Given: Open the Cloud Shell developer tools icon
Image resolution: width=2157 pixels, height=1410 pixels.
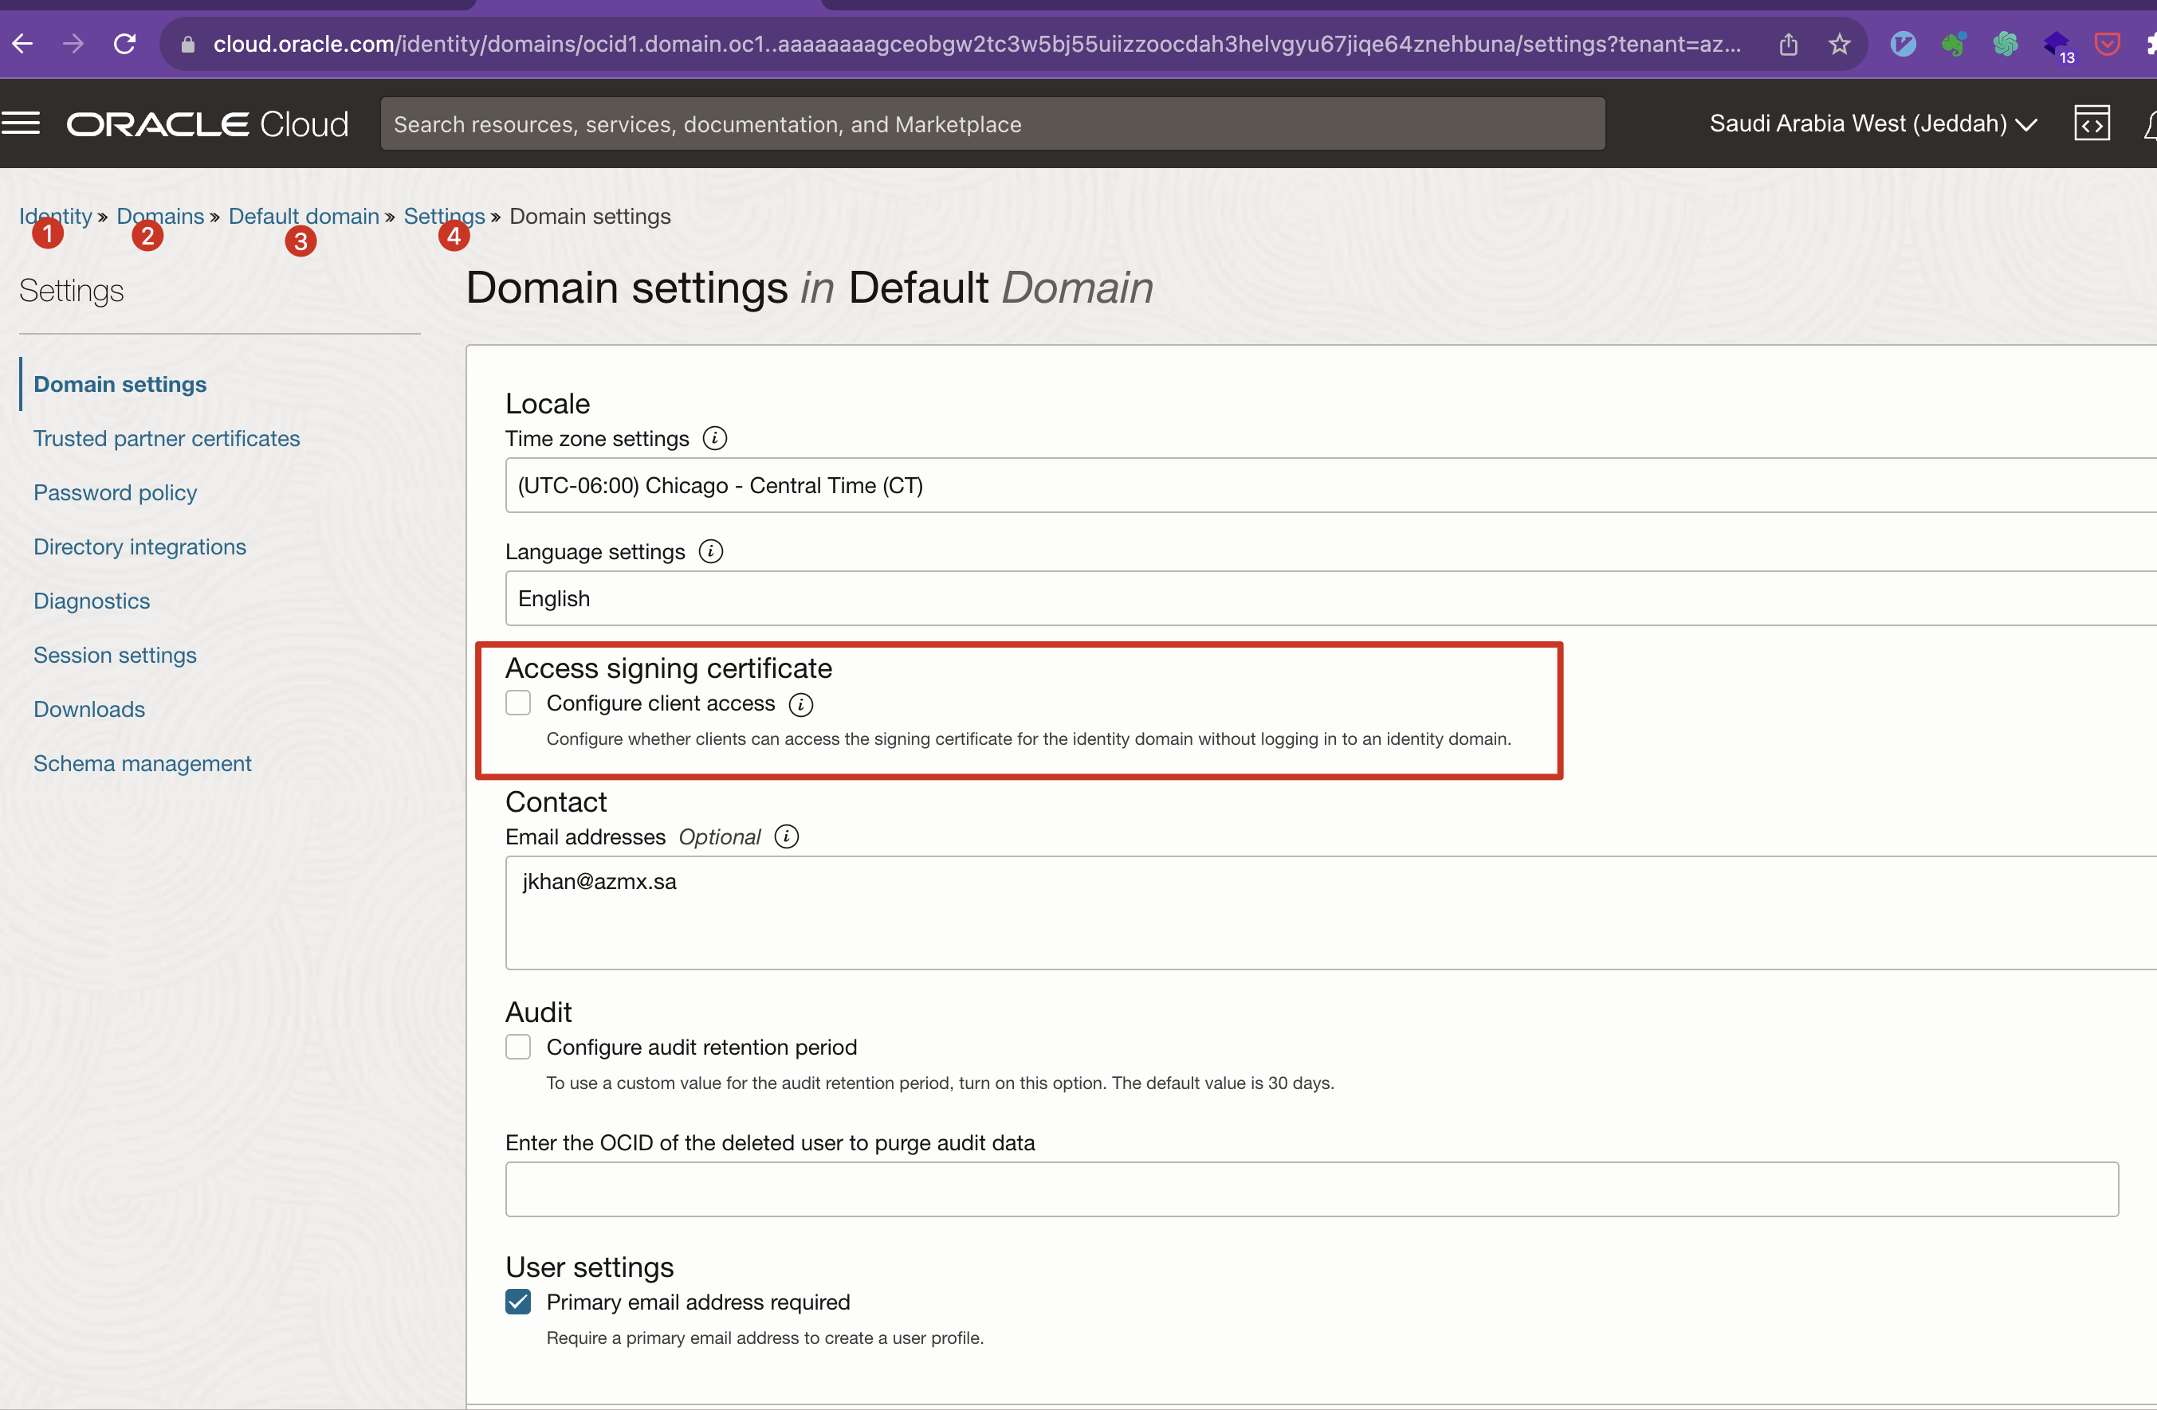Looking at the screenshot, I should click(2091, 124).
